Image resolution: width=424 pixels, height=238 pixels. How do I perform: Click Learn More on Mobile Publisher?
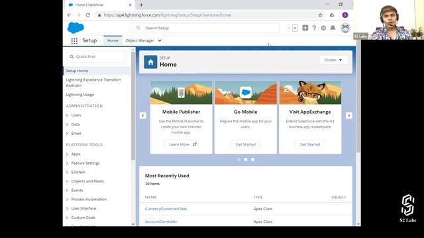tap(181, 145)
